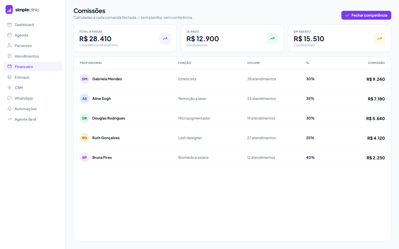Click the Agente de IA trend icon
The height and width of the screenshot is (249, 399).
pos(9,119)
